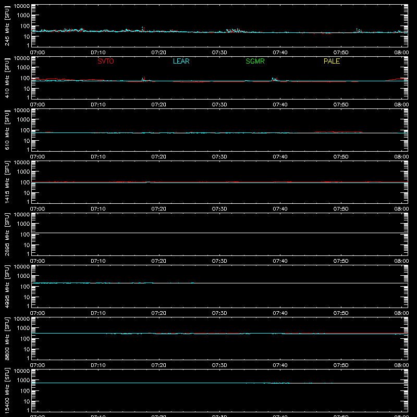This screenshot has width=417, height=417.
Task: Select the 15400 MHz [SFU] axis label
Action: click(x=7, y=390)
